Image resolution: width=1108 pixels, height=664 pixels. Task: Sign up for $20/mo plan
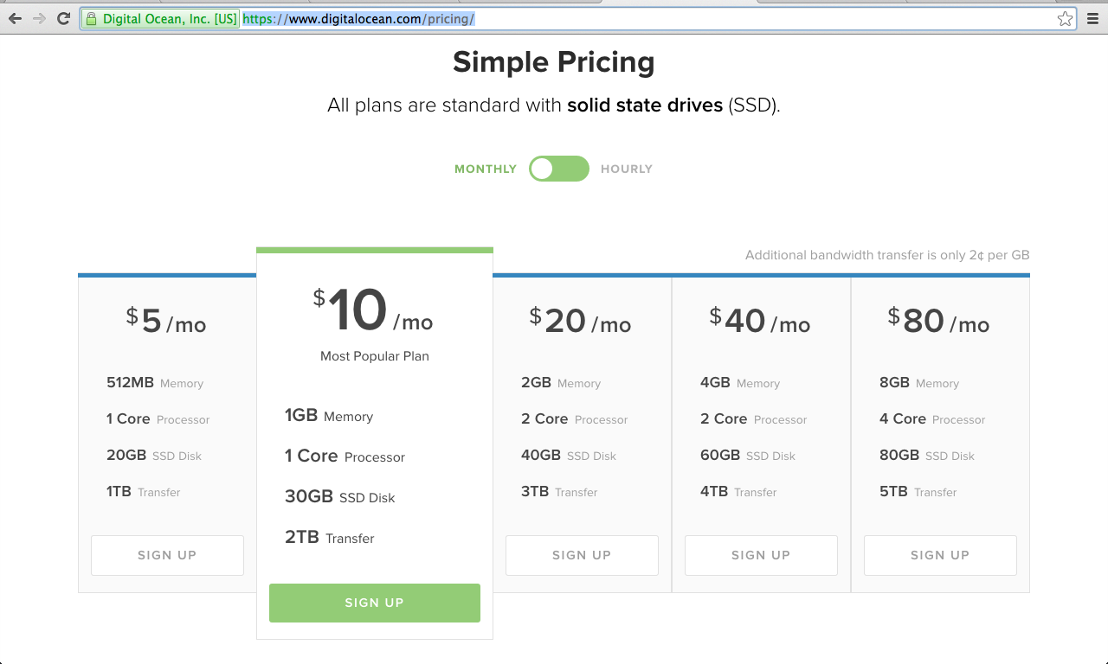pyautogui.click(x=582, y=555)
